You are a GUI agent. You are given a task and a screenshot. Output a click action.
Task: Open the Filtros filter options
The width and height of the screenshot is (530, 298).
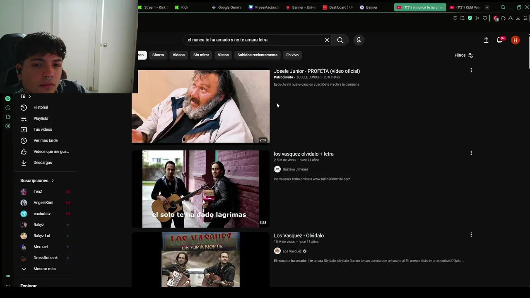(x=464, y=55)
